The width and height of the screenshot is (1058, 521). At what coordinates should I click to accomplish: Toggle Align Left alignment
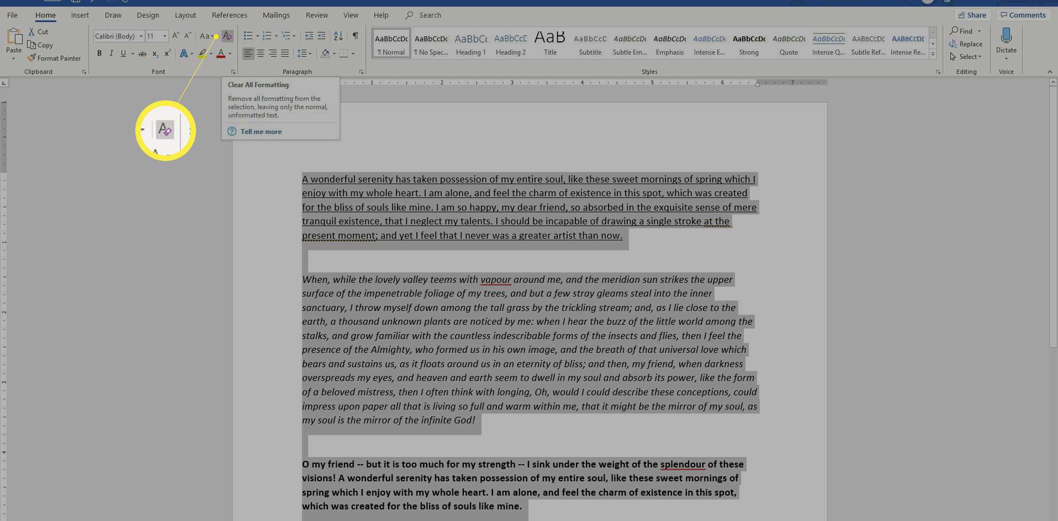[x=248, y=53]
